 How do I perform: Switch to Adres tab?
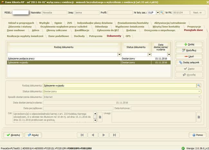click(x=36, y=30)
